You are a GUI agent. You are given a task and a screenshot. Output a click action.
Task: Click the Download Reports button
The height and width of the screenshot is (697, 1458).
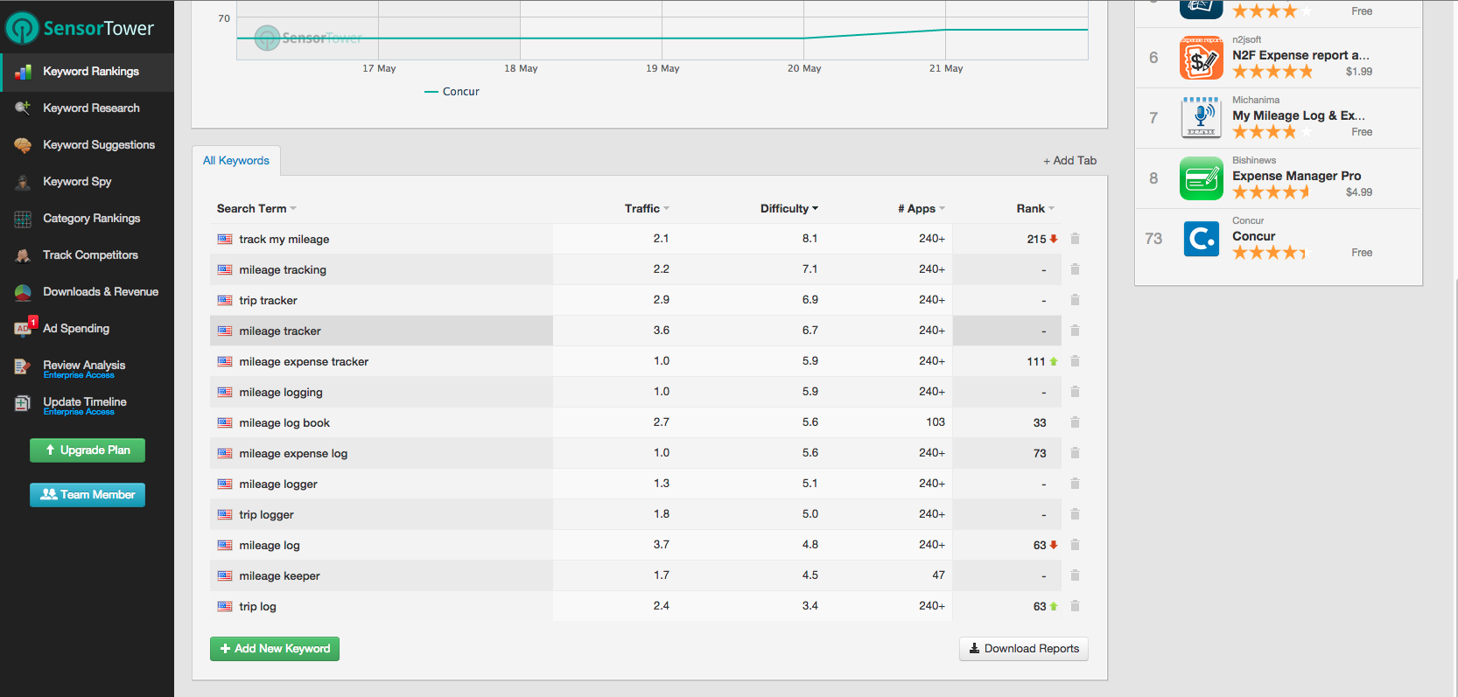pyautogui.click(x=1024, y=649)
